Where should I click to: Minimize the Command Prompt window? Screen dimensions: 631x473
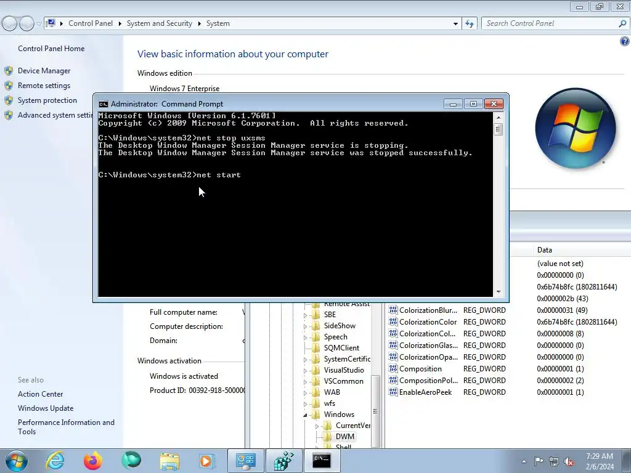pyautogui.click(x=453, y=104)
